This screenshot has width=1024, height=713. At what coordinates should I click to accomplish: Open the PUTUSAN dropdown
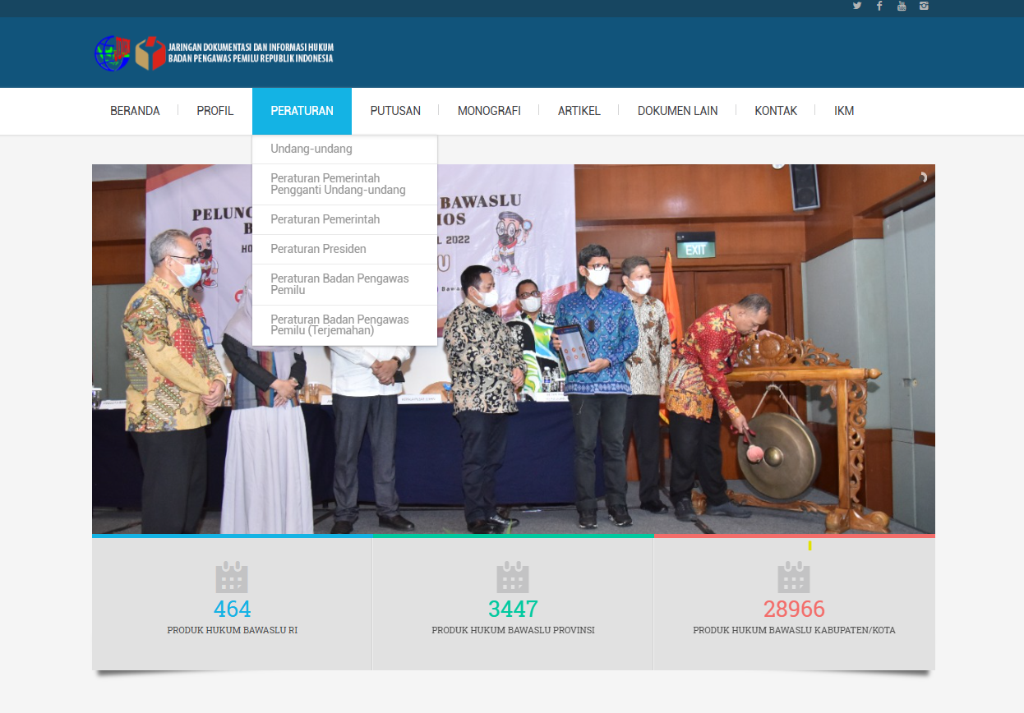(395, 110)
